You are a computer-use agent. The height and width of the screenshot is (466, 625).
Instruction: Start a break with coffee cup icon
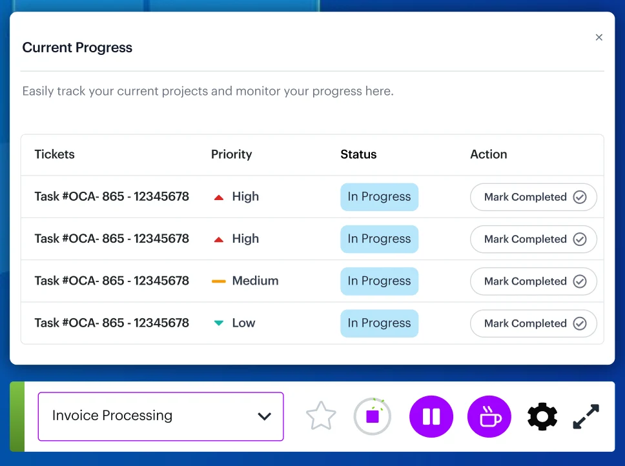pyautogui.click(x=489, y=416)
